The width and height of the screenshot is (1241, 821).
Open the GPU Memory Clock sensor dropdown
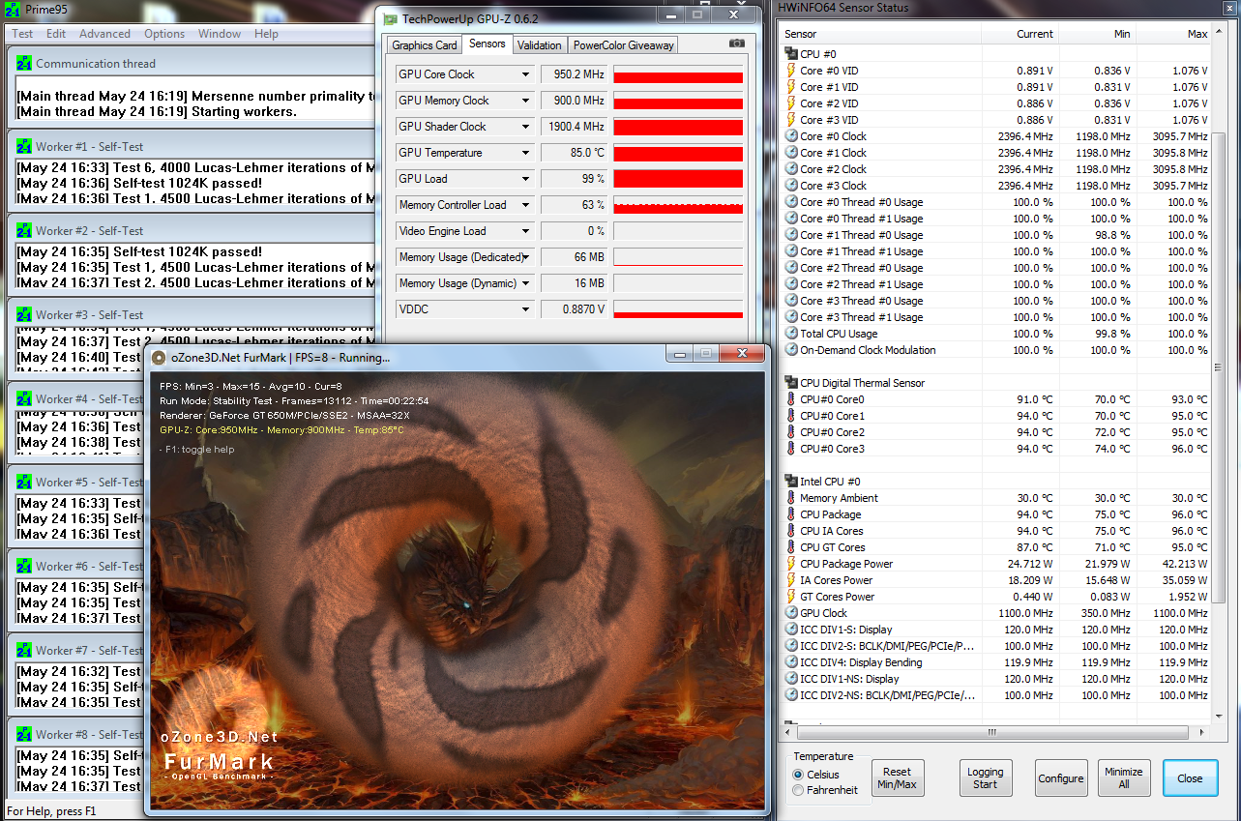click(x=526, y=101)
